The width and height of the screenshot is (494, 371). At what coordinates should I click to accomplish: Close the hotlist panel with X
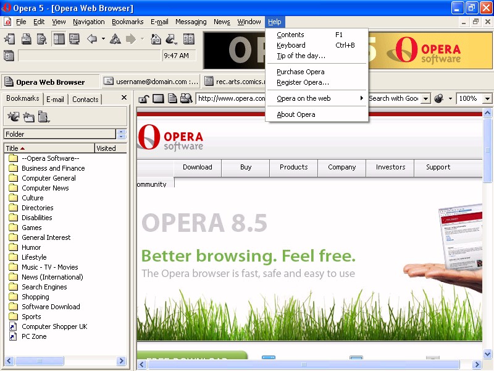(124, 98)
